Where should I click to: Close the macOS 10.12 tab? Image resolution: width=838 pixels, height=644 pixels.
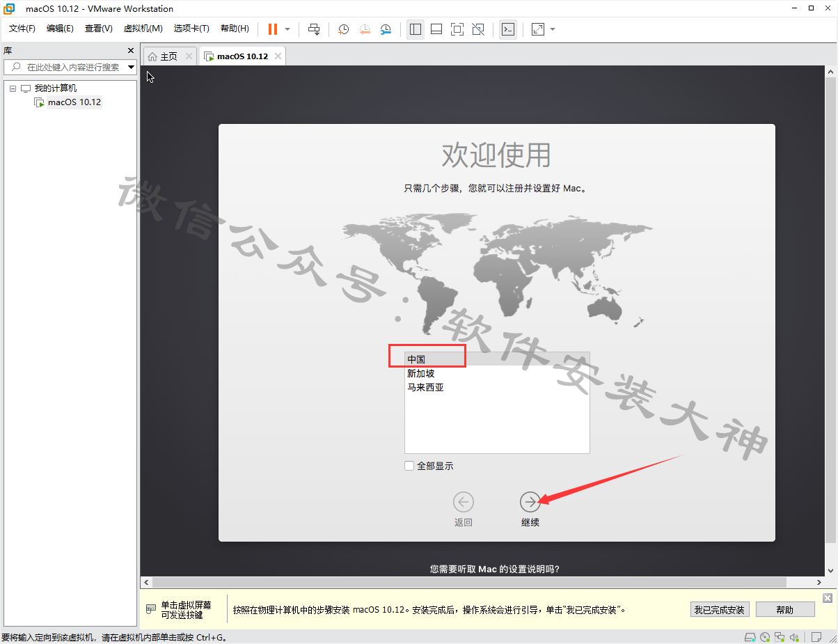[x=278, y=56]
